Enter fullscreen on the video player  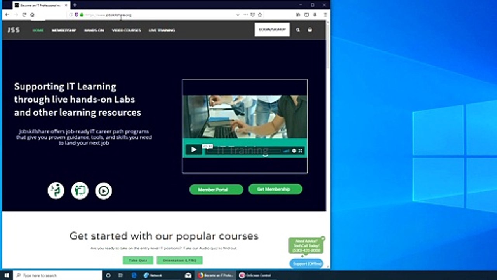pyautogui.click(x=300, y=150)
